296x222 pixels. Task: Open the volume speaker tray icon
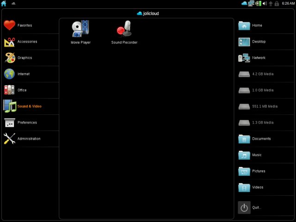point(265,3)
